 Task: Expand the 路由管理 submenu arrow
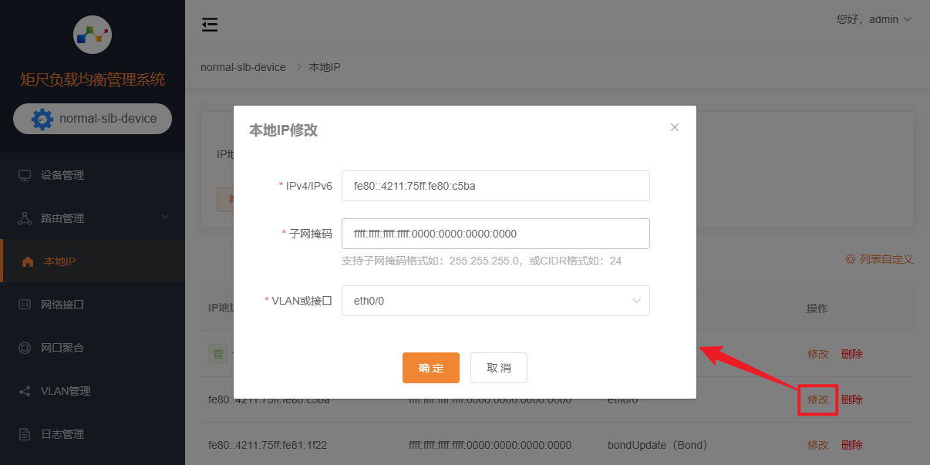coord(164,218)
